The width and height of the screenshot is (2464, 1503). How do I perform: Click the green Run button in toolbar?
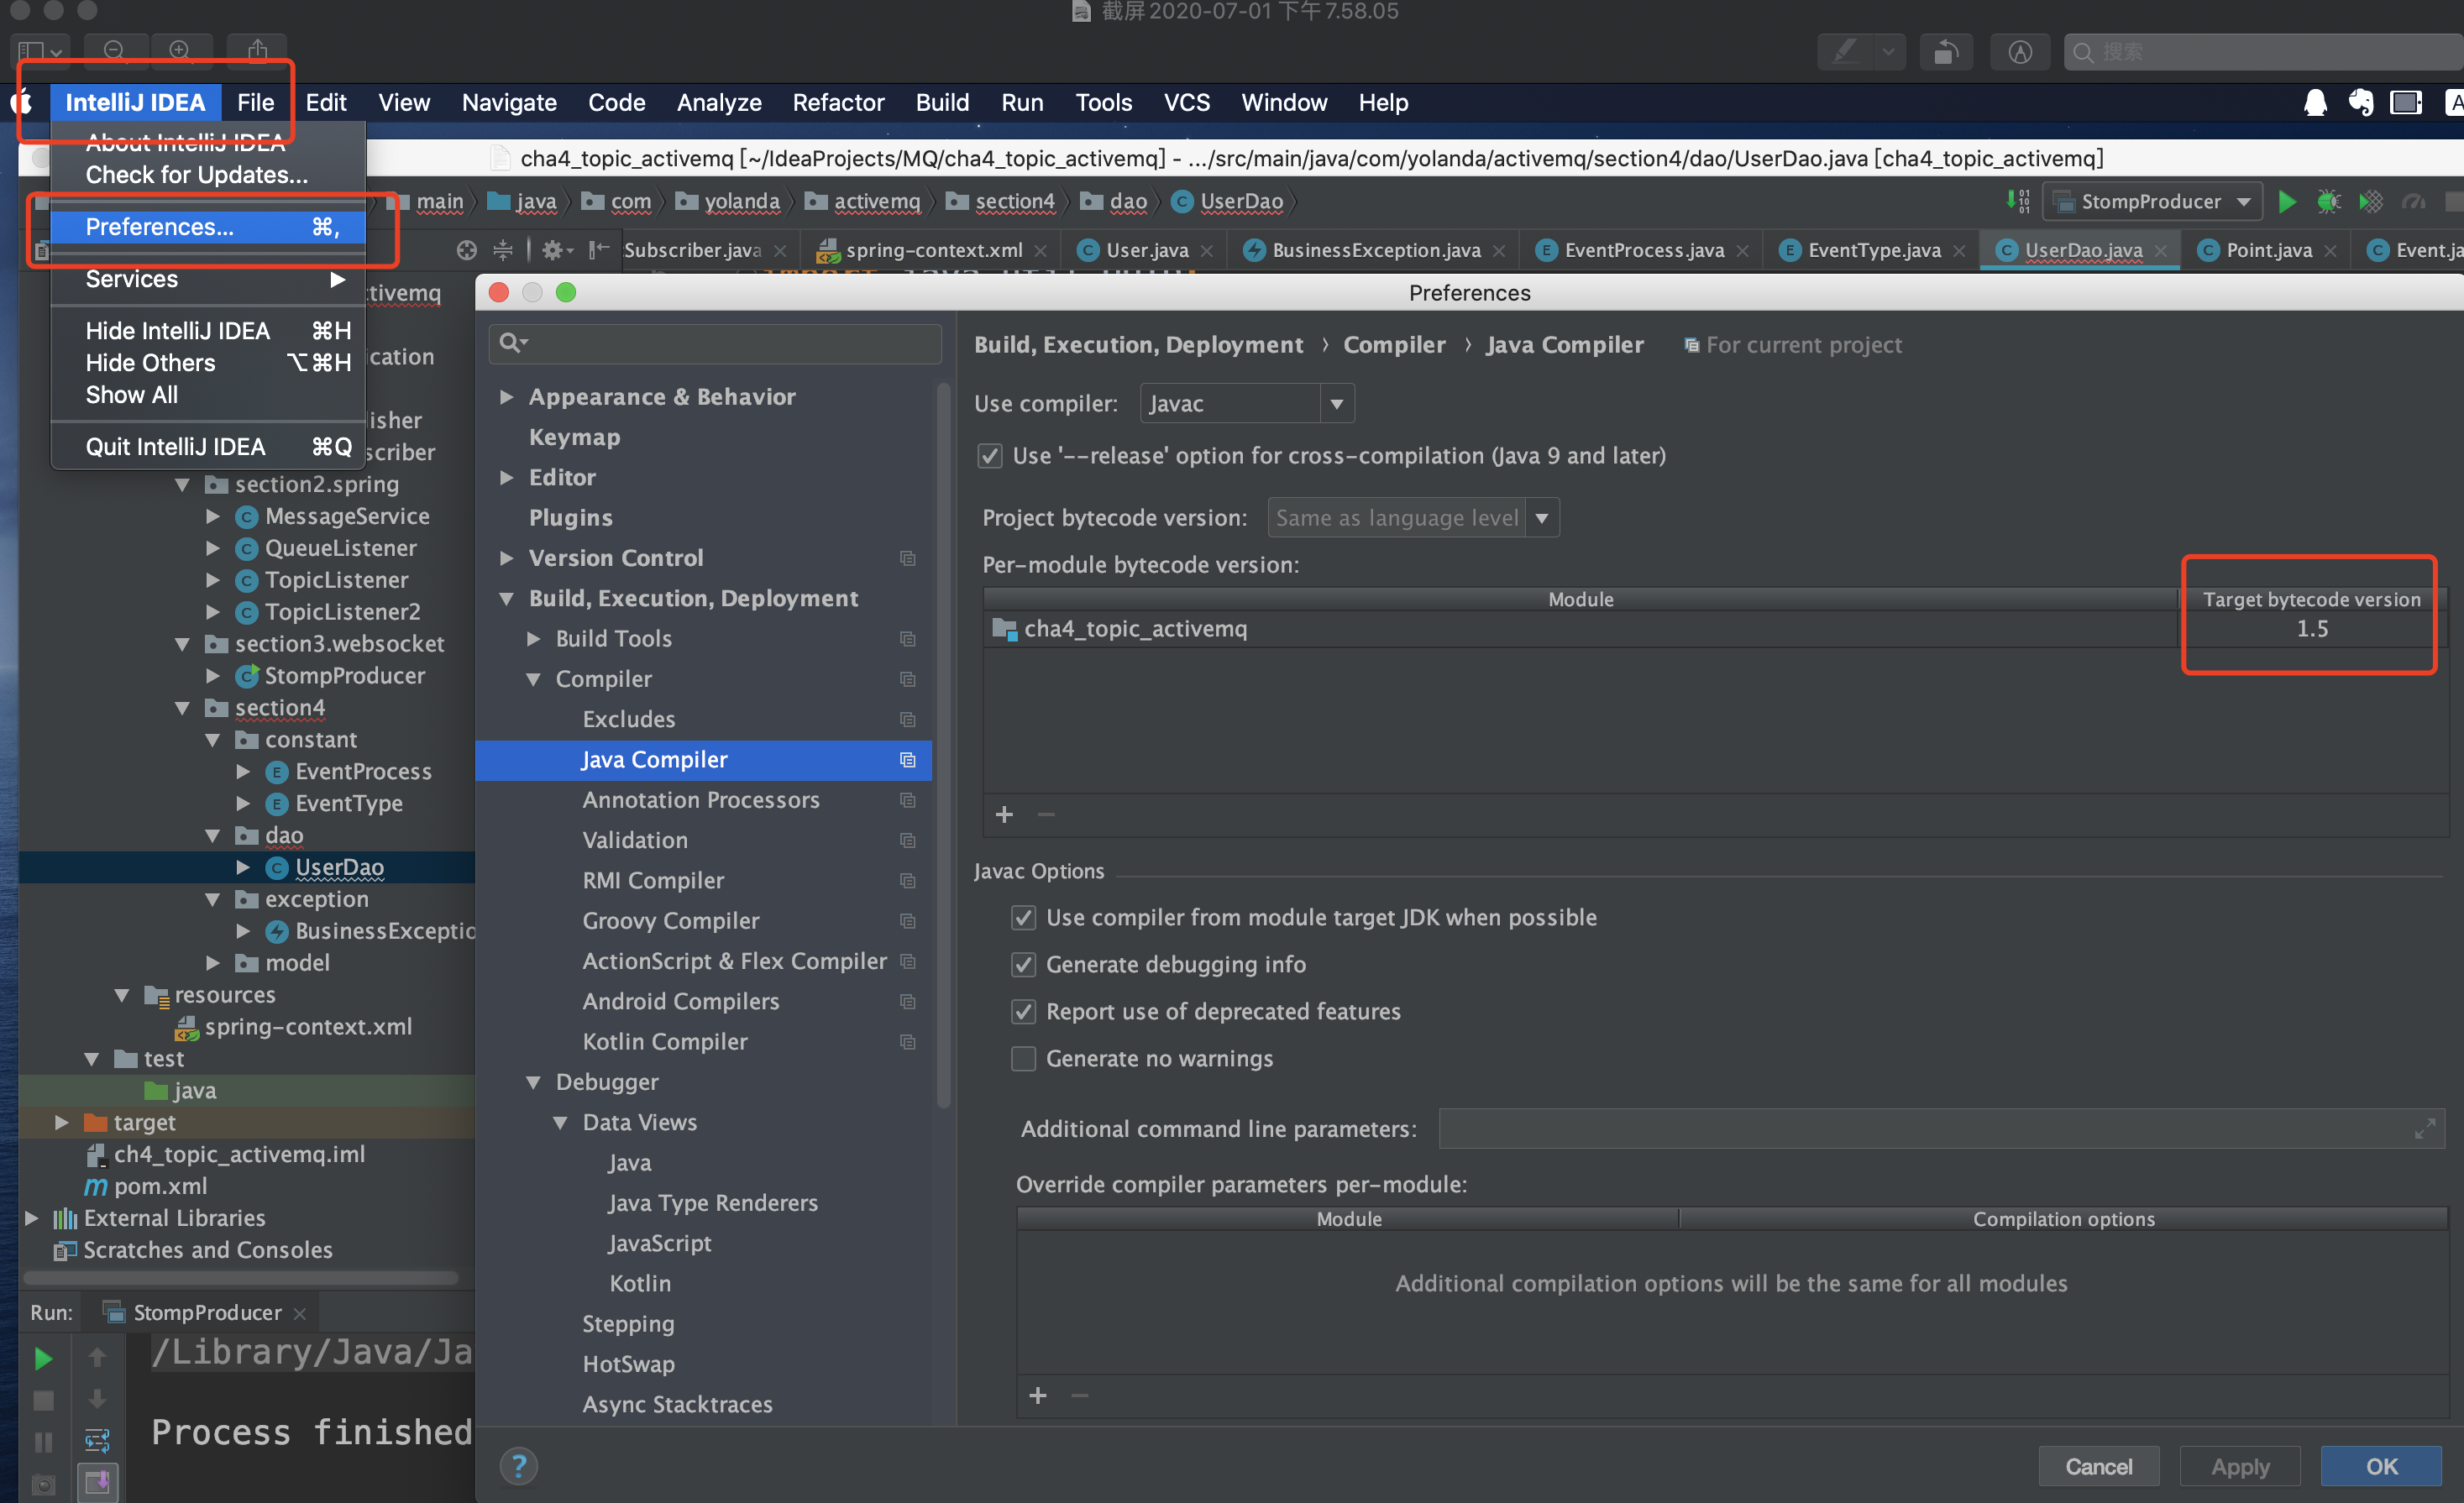(2286, 202)
